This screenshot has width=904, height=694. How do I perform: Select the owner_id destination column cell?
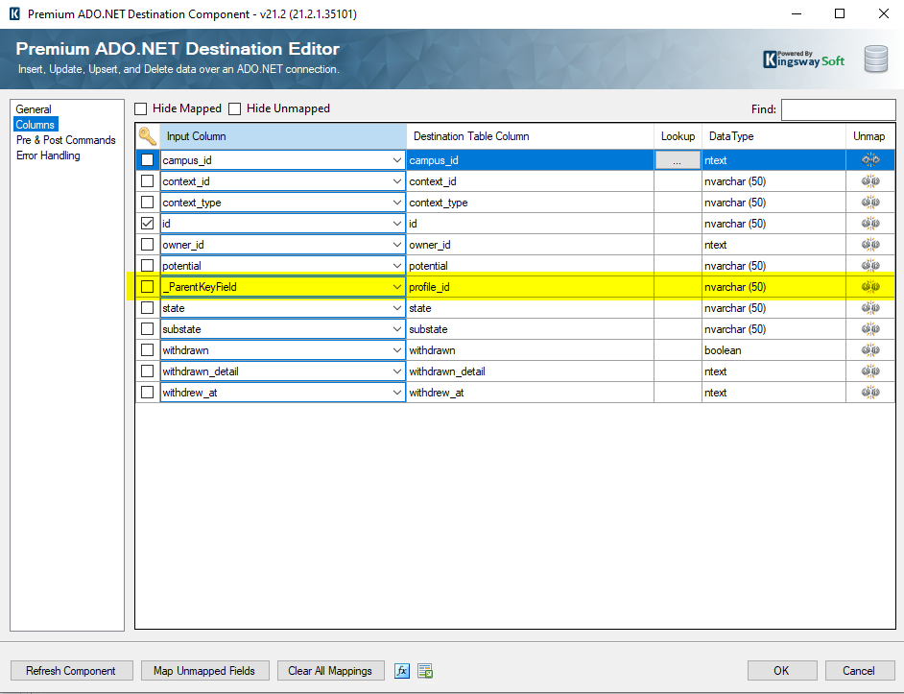(x=530, y=245)
